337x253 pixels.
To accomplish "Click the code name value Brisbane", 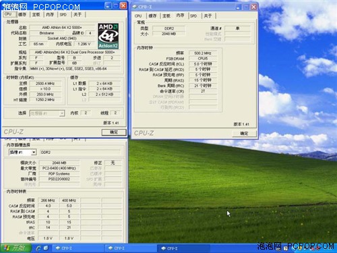I will click(x=47, y=33).
